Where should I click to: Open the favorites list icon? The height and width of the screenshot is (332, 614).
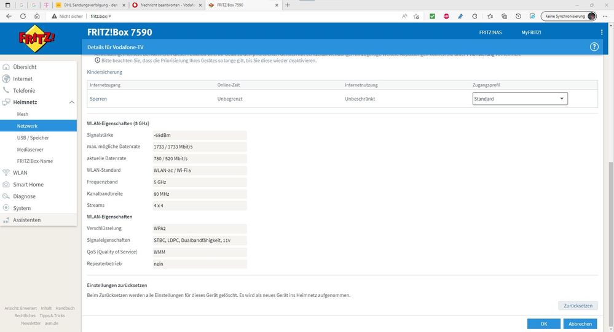(x=490, y=16)
